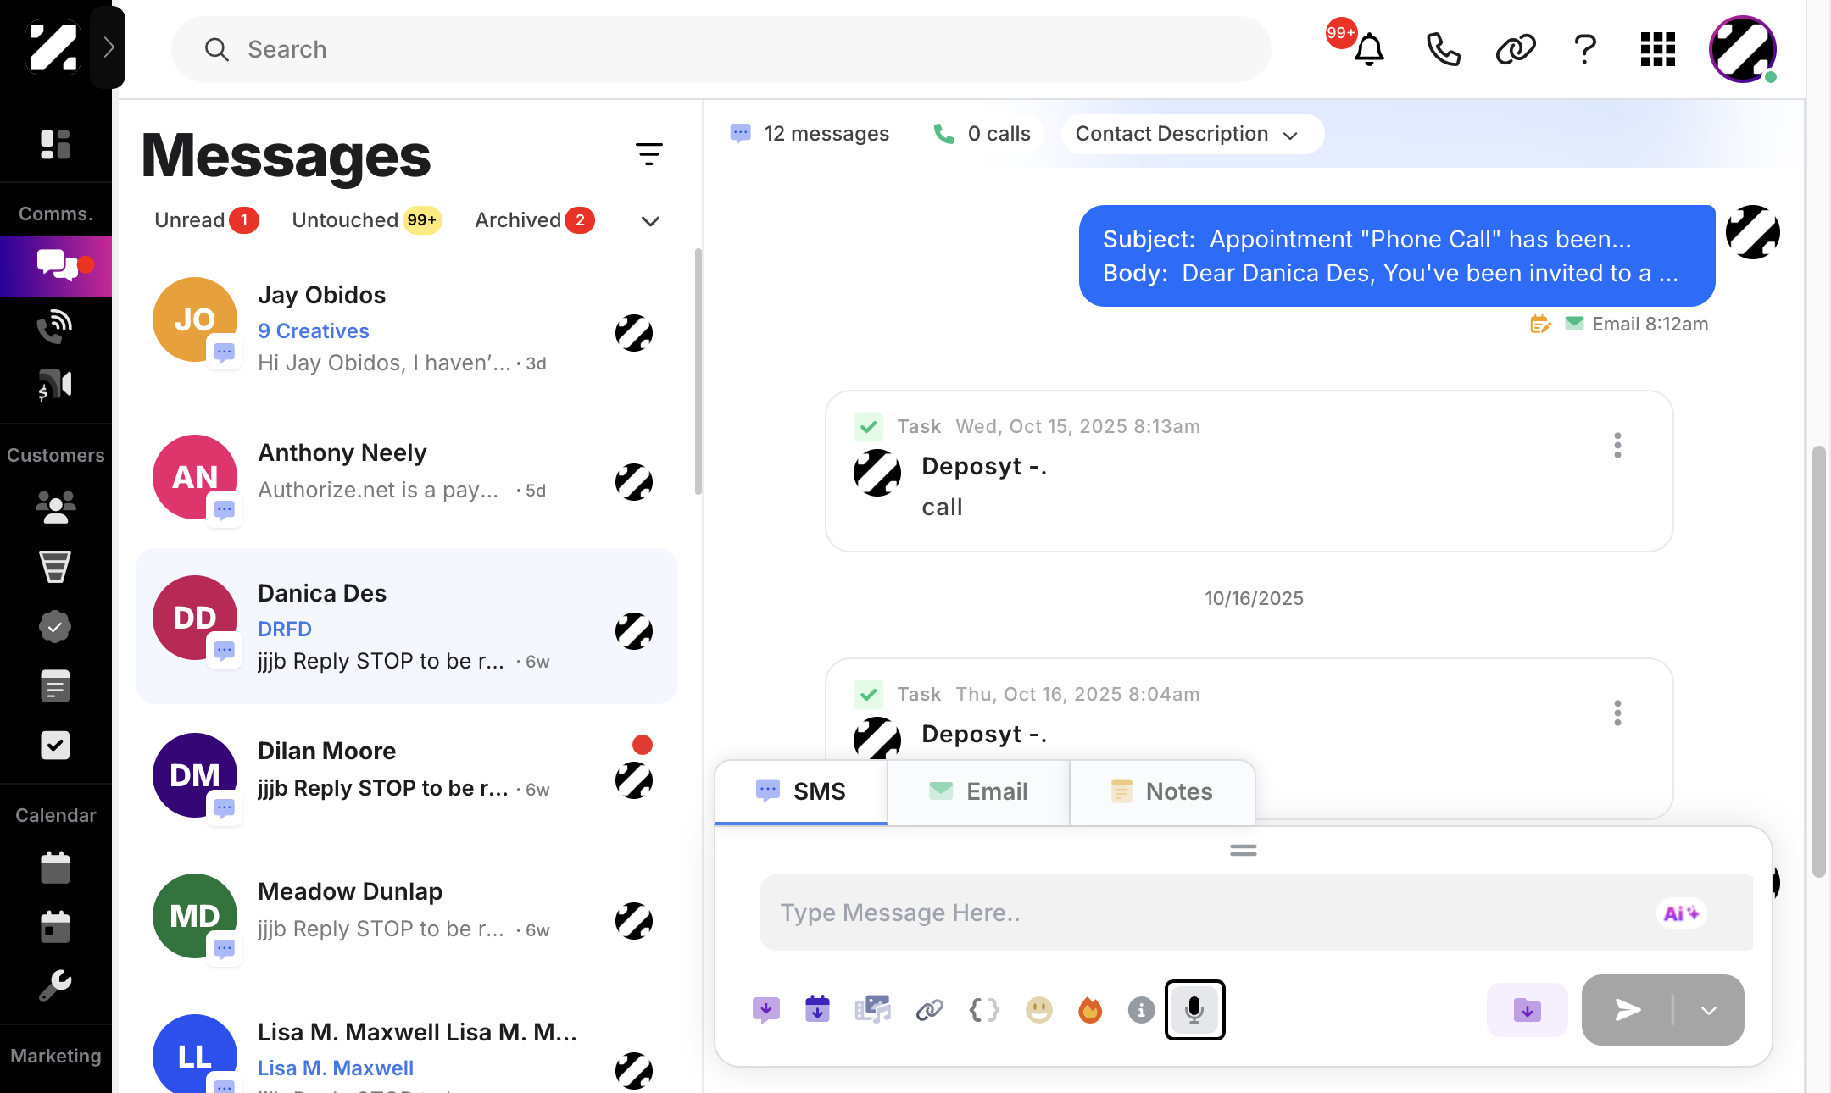Open the send options dropdown arrow
Viewport: 1831px width, 1093px height.
pos(1709,1010)
